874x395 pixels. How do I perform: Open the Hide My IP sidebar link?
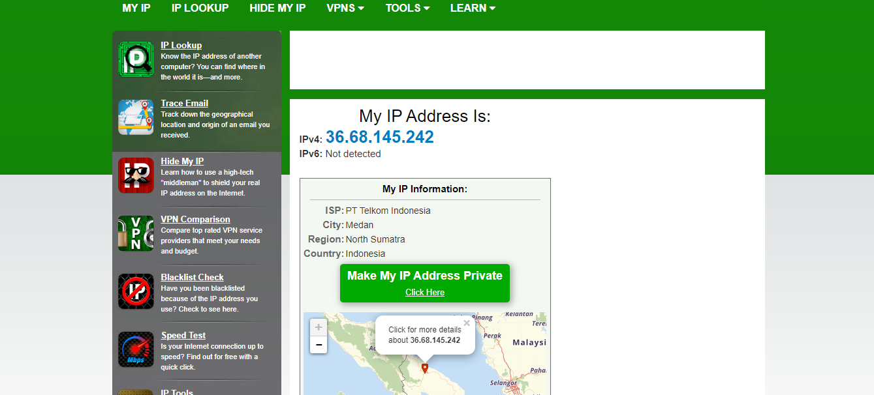[x=182, y=161]
